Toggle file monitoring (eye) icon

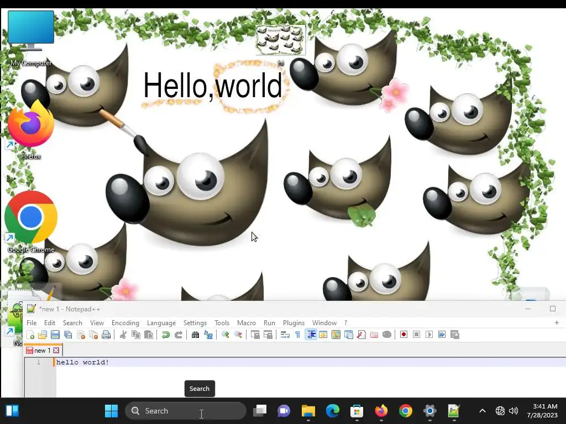387,335
